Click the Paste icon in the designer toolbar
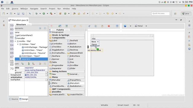Image resolution: width=193 pixels, height=108 pixels. (102, 26)
